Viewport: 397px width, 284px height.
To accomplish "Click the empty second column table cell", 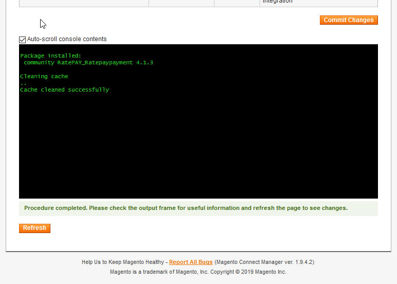I will click(181, 3).
